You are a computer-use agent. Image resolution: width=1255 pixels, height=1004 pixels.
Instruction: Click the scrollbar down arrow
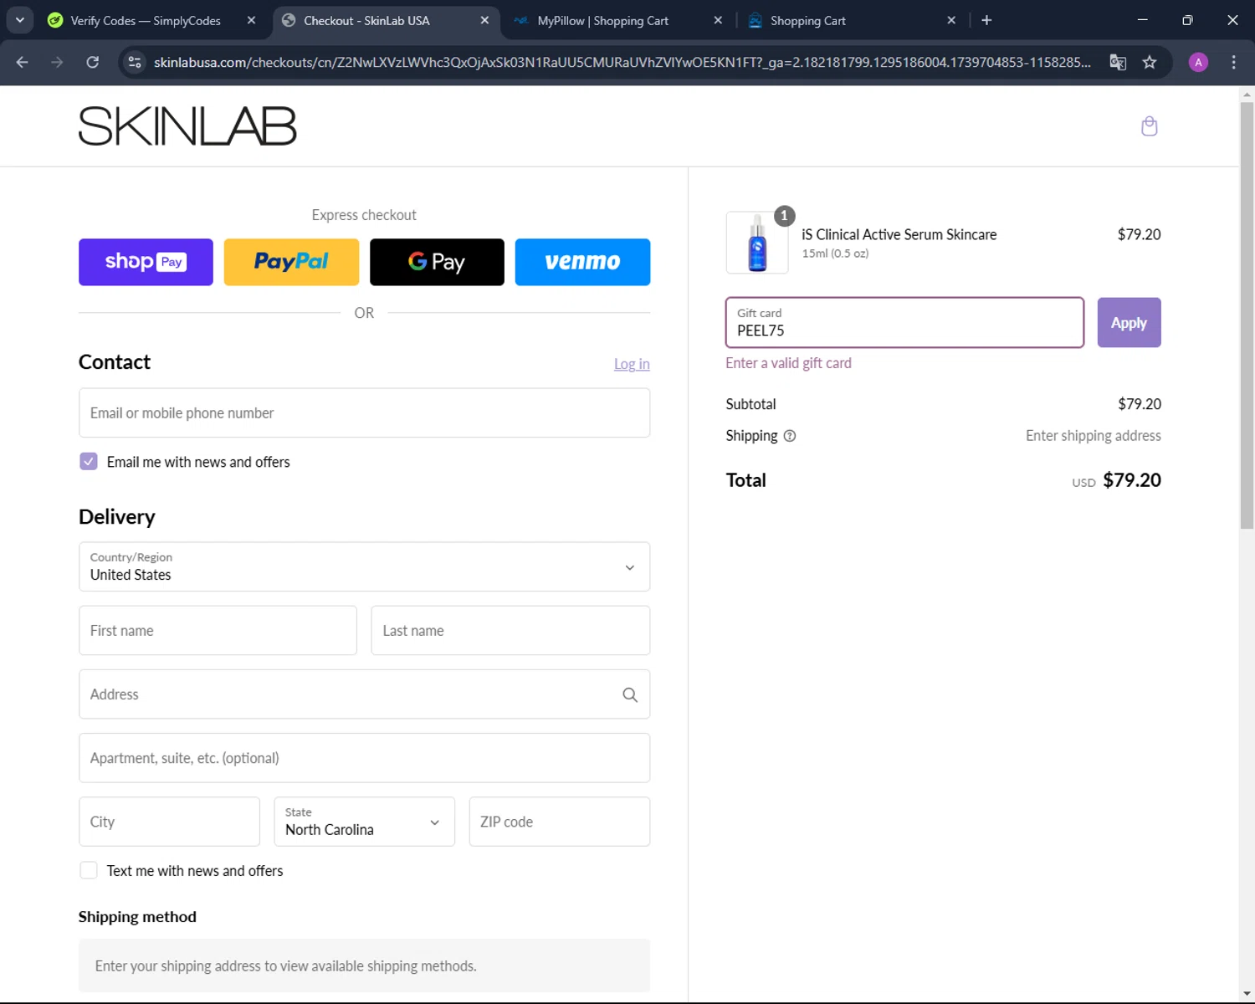point(1247,994)
